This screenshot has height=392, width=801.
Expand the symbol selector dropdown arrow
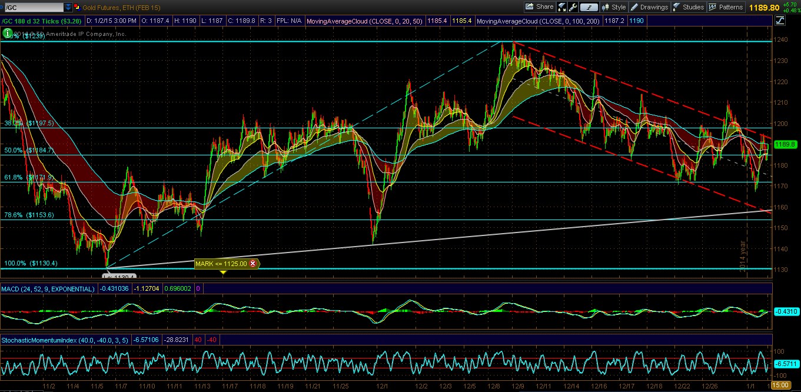[68, 8]
